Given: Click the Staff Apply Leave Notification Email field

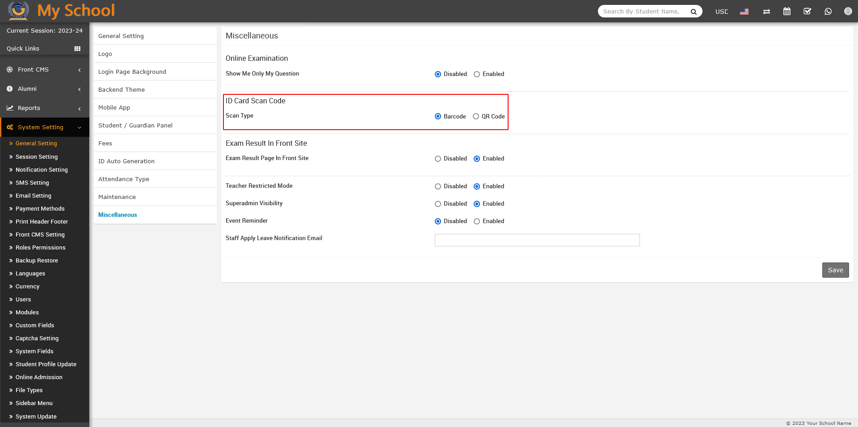Looking at the screenshot, I should (x=536, y=240).
